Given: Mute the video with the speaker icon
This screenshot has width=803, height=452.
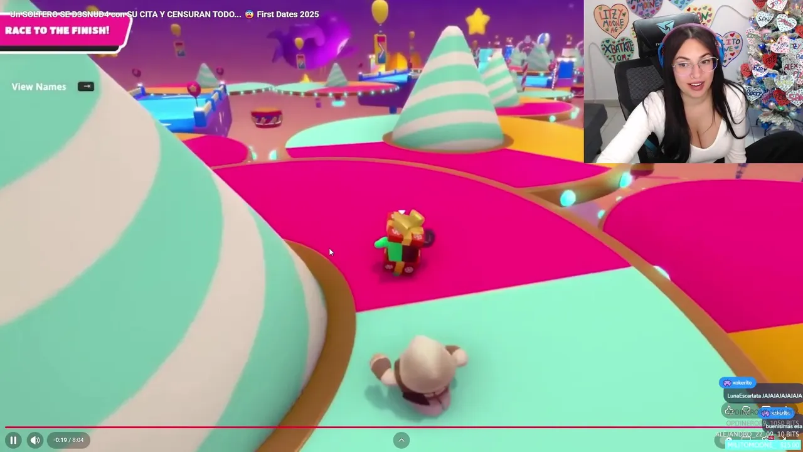Looking at the screenshot, I should [x=35, y=440].
